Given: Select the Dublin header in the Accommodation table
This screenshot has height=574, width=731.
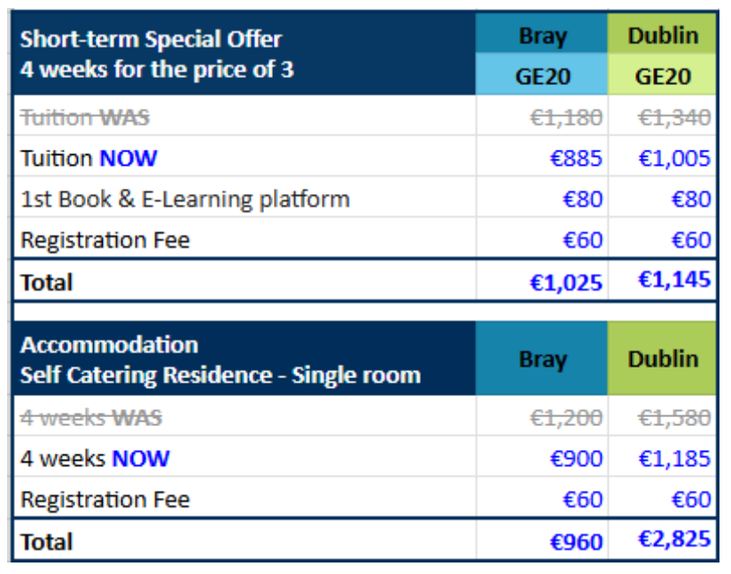Looking at the screenshot, I should coord(663,360).
